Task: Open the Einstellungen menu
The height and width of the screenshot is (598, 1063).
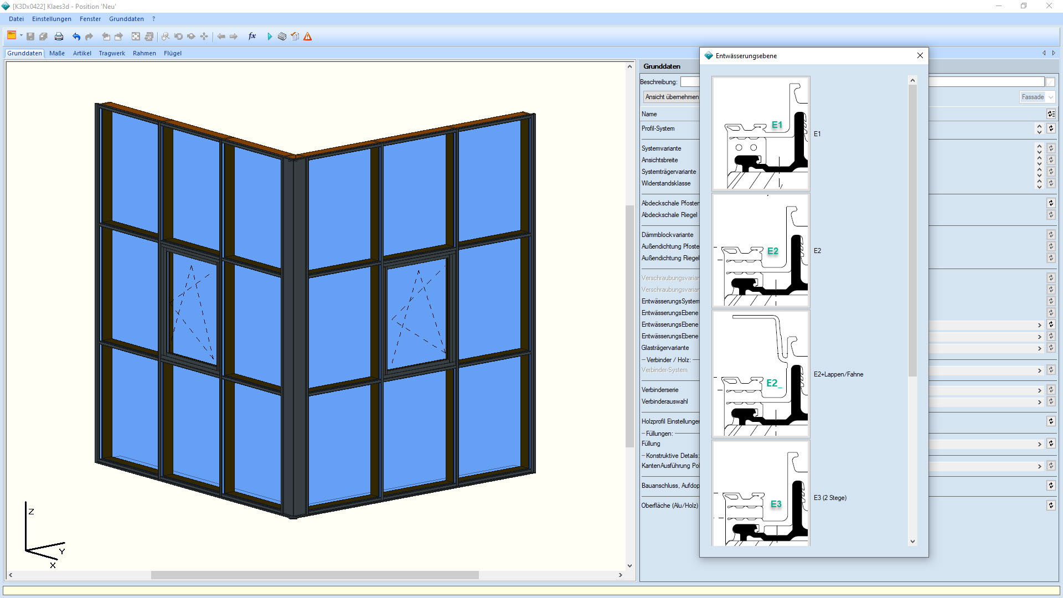Action: pos(51,19)
